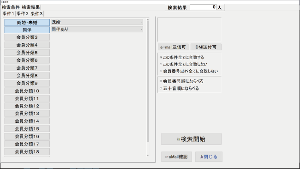Viewport: 300px width, 169px height.
Task: Switch to the 検索結果 tab
Action: click(31, 7)
